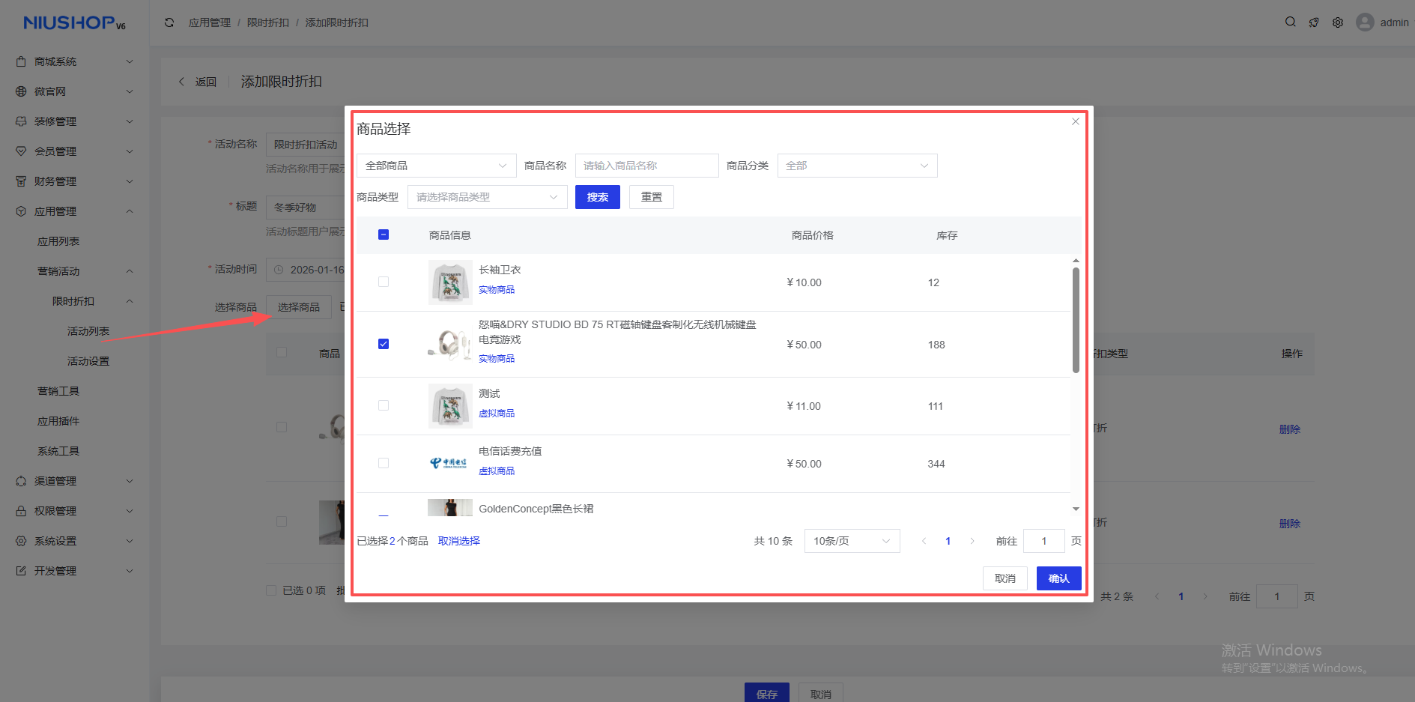Click the refresh icon beside breadcrumb

(169, 22)
